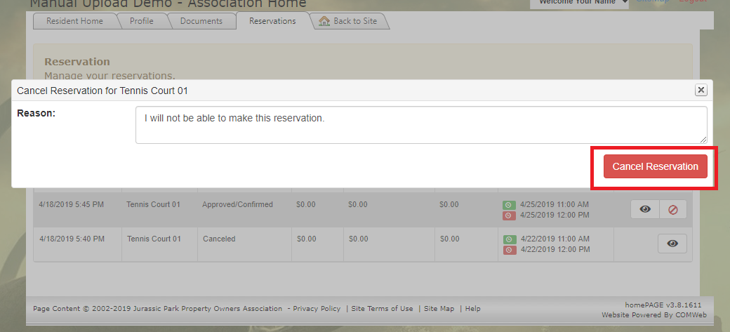Click the Reason label in the dialog
Image resolution: width=730 pixels, height=332 pixels.
point(36,113)
